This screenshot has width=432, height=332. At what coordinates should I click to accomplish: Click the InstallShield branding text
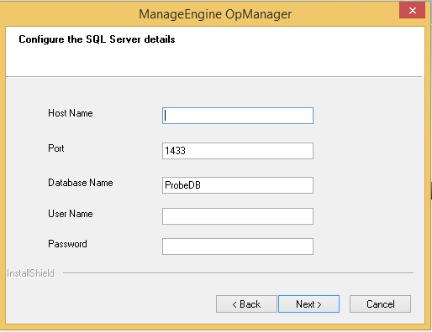click(30, 273)
